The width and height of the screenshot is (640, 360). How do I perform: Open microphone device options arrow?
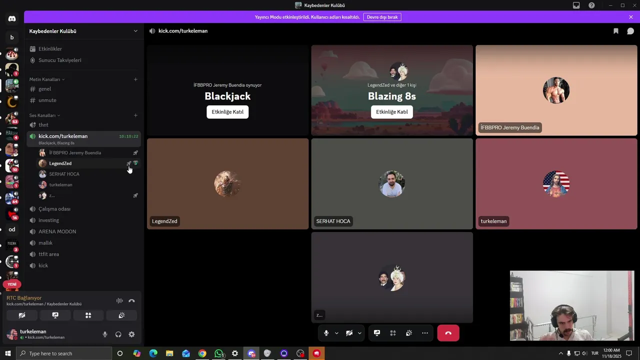click(x=336, y=333)
